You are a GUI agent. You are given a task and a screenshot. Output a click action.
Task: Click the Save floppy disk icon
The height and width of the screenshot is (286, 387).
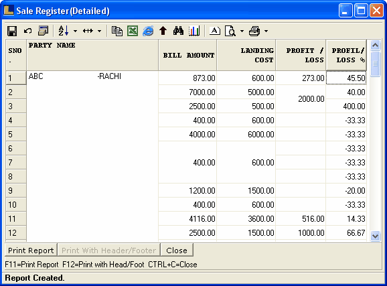point(12,31)
